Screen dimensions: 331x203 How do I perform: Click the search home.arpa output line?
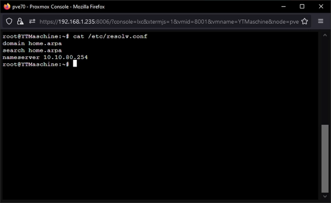(32, 50)
